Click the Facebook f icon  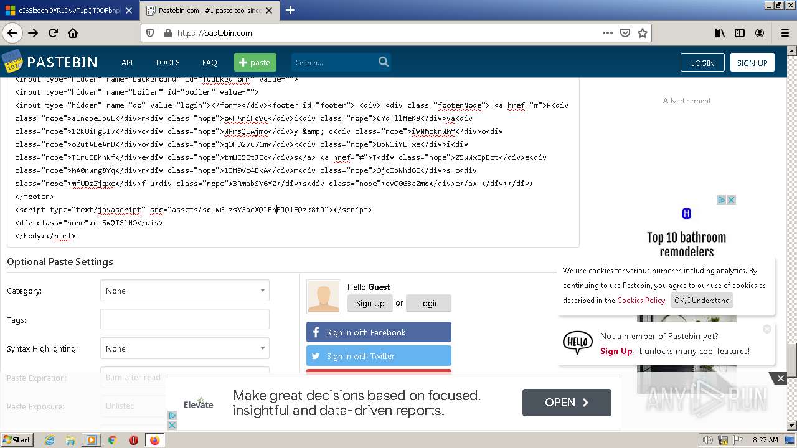pos(316,332)
